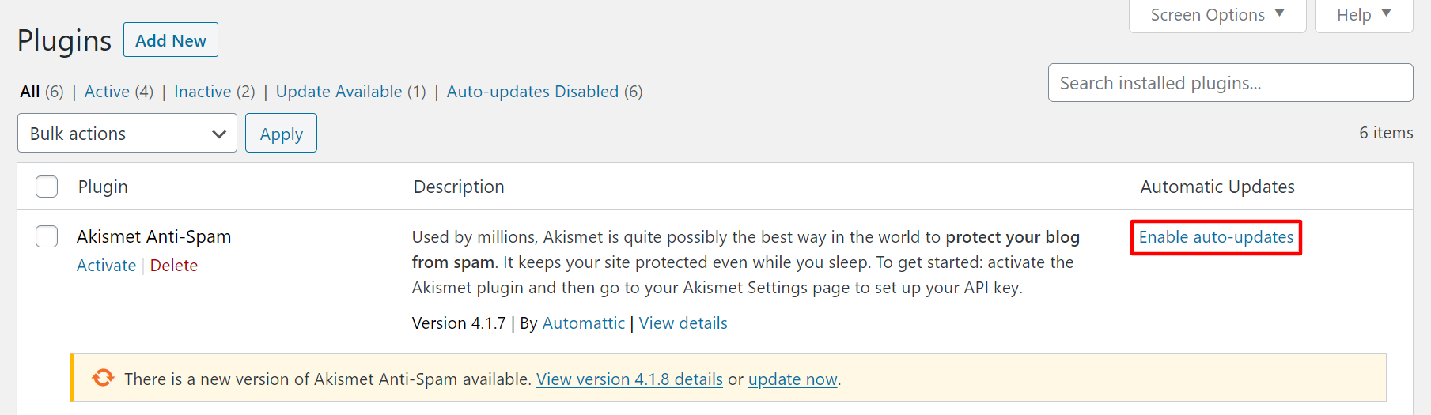Open the Automattic author link
Image resolution: width=1431 pixels, height=415 pixels.
coord(583,323)
